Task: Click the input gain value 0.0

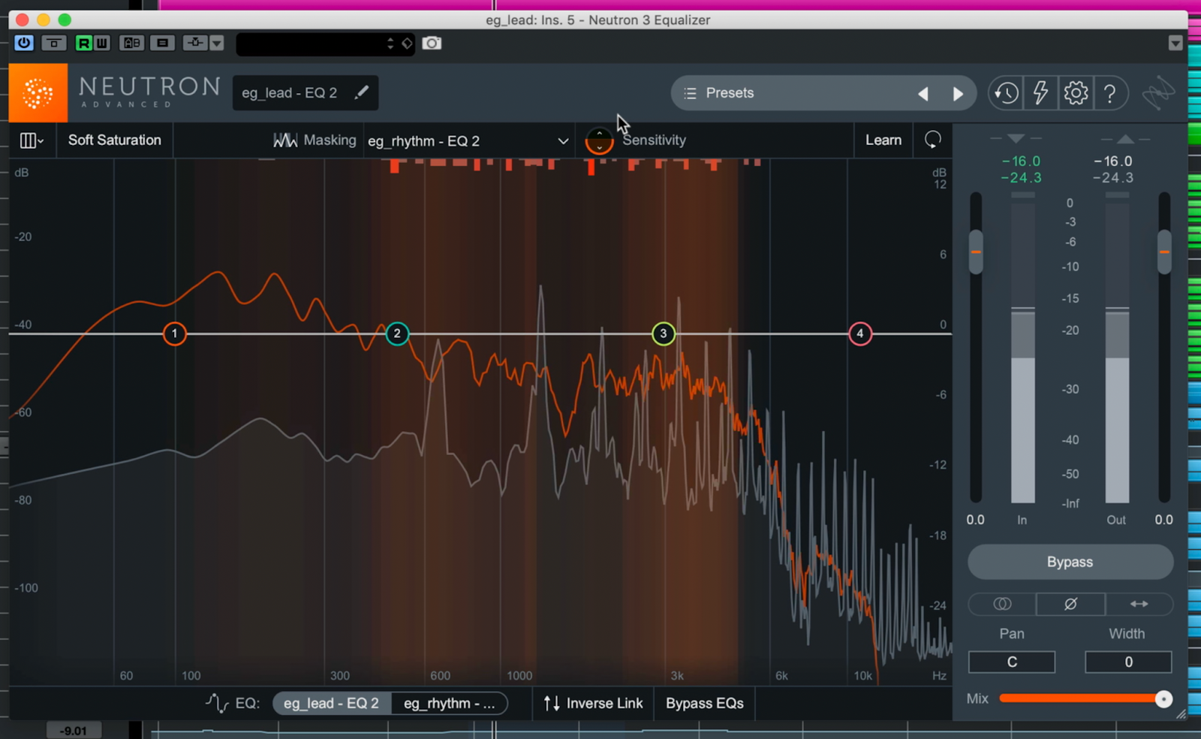Action: (x=975, y=520)
